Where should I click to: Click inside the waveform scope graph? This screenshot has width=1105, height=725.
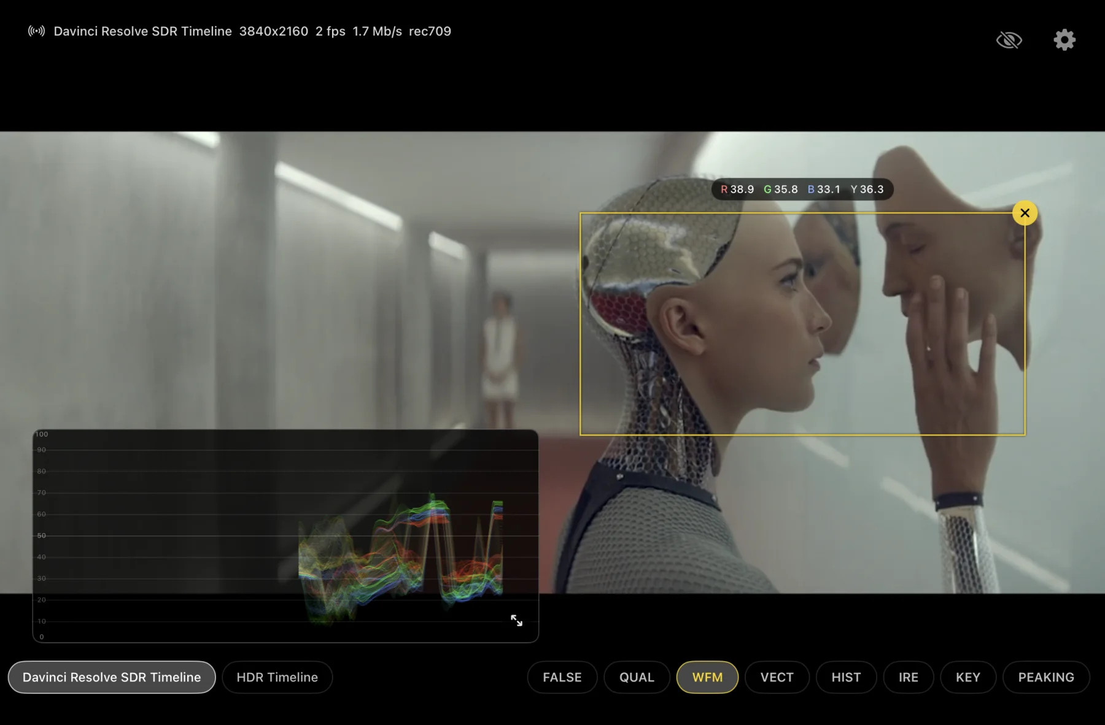click(285, 535)
